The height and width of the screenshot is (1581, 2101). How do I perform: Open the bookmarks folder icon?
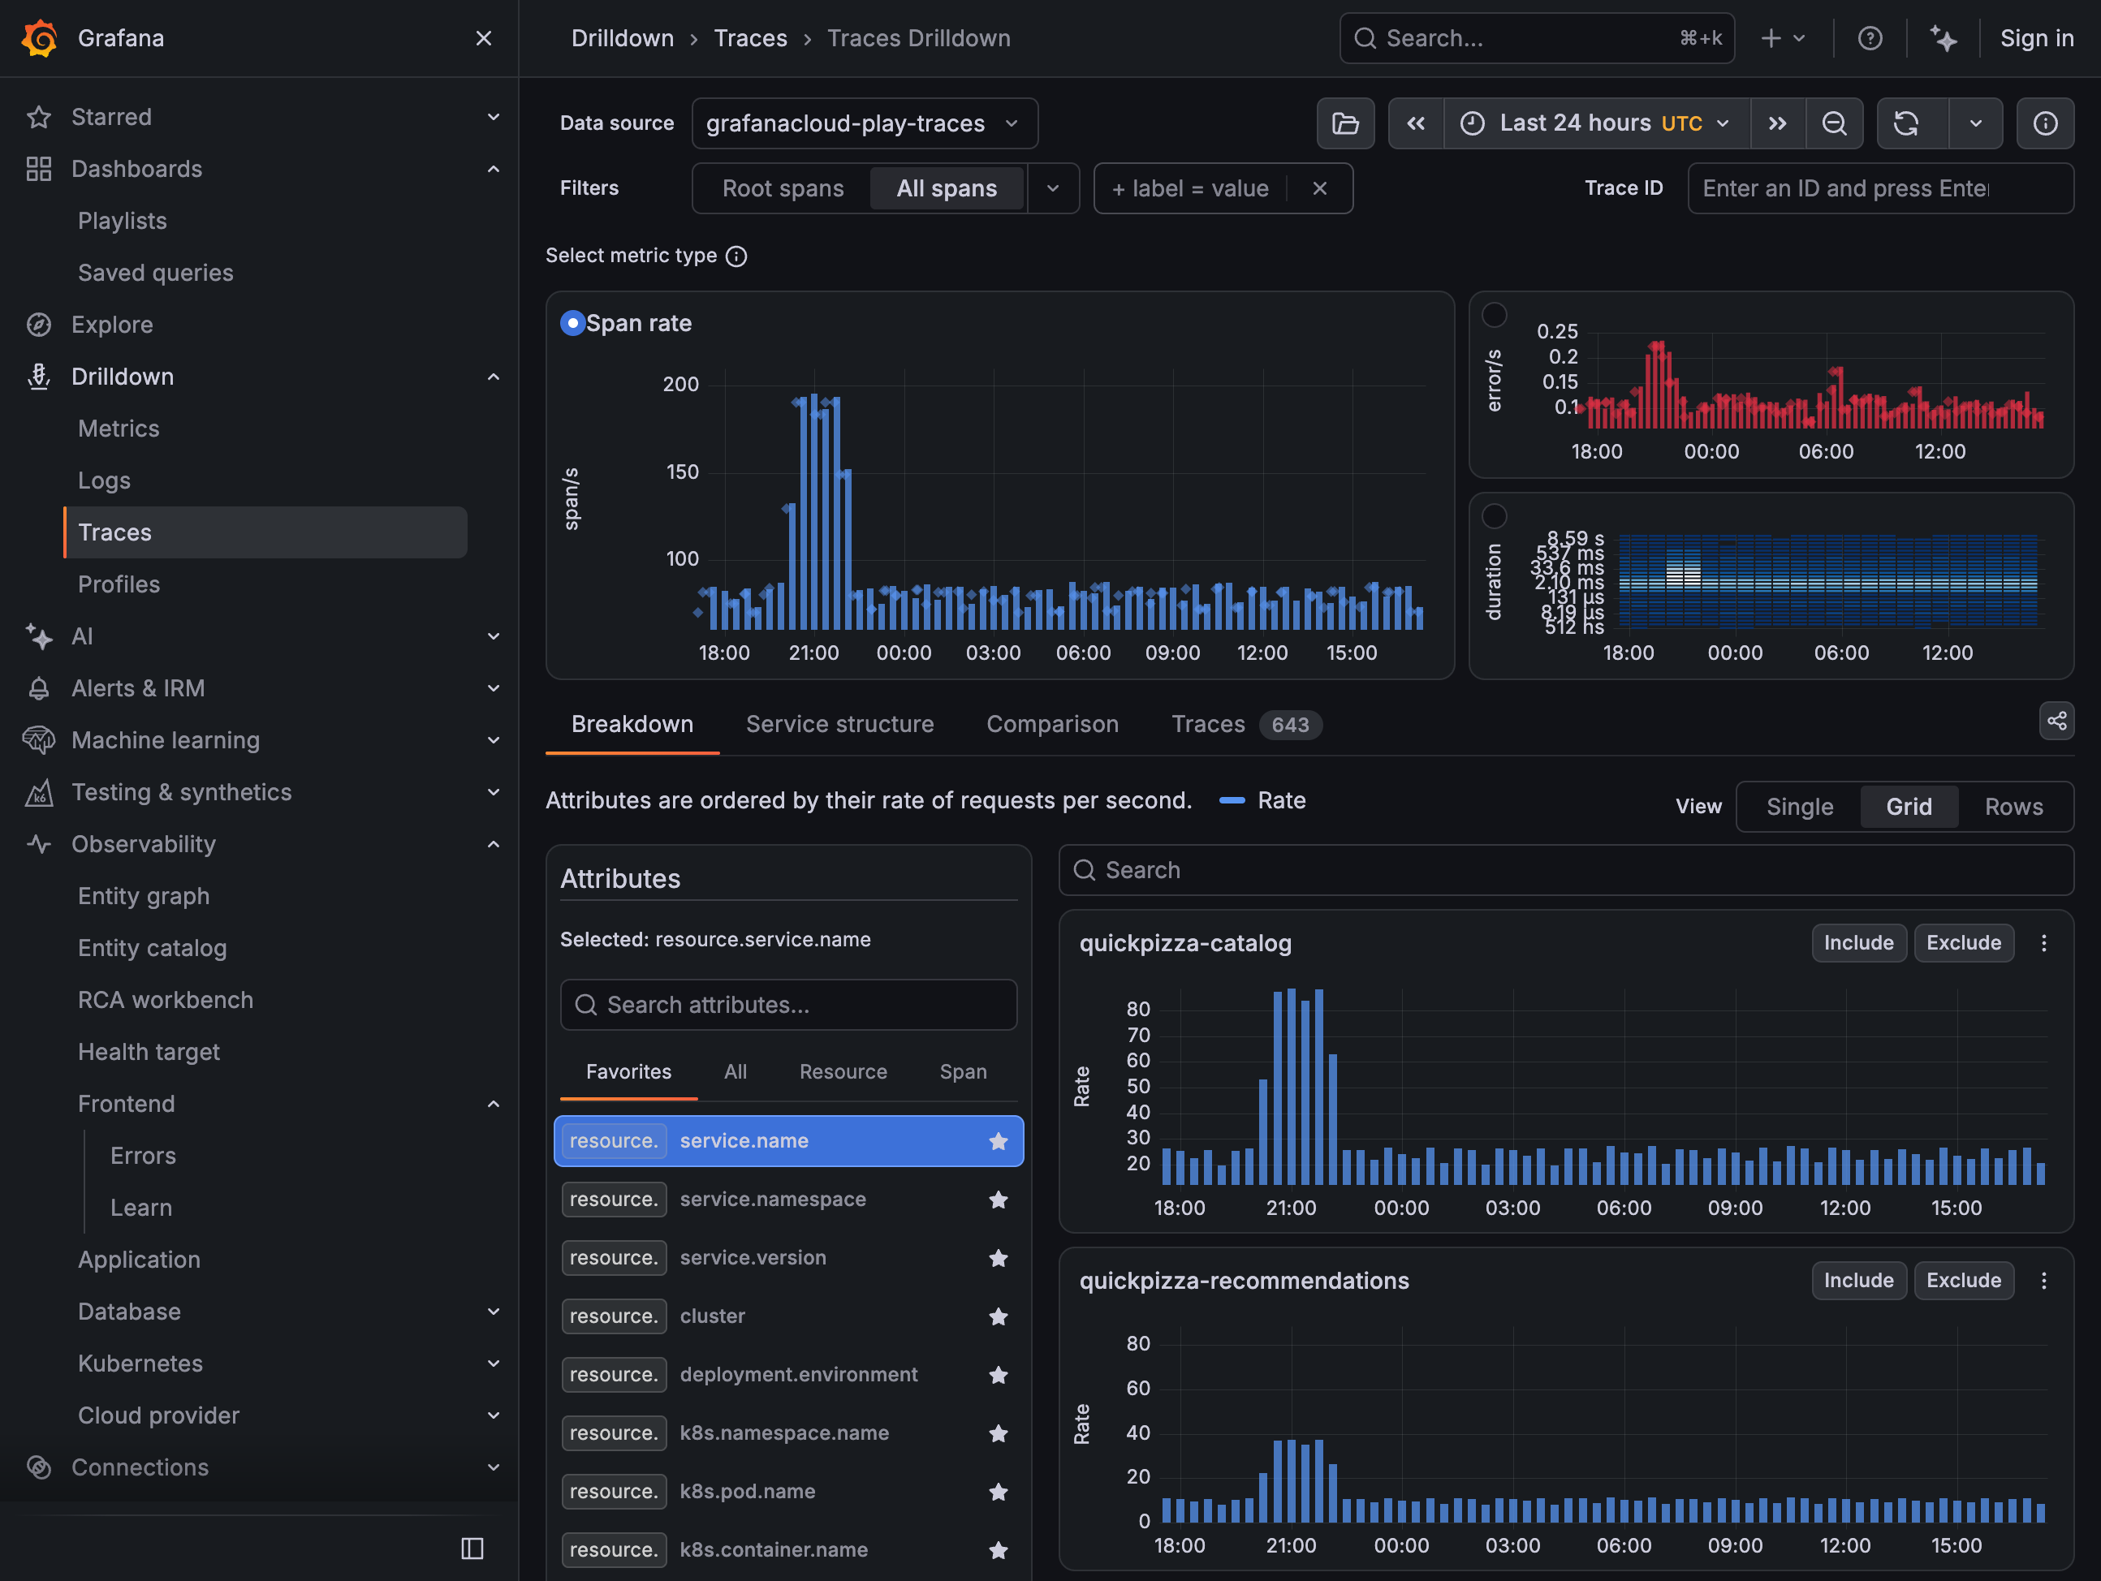pos(1345,123)
